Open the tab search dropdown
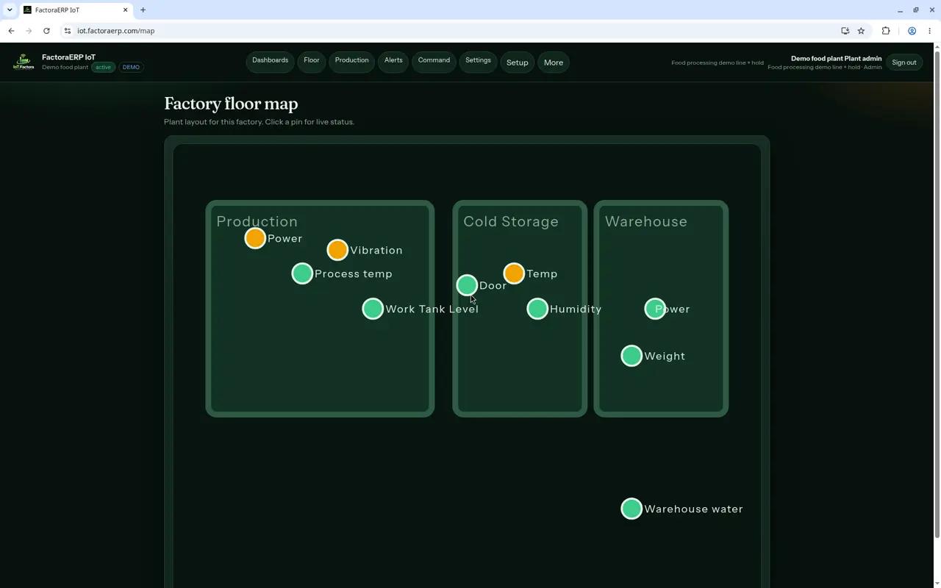941x588 pixels. (x=10, y=10)
